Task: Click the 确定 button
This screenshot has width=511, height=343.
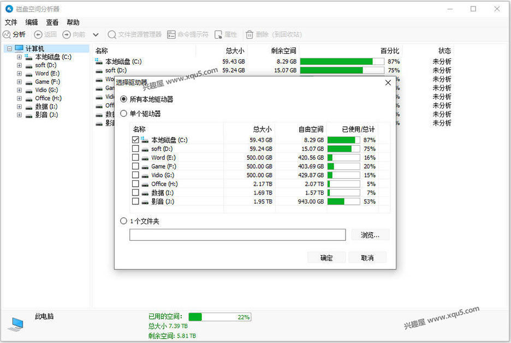Action: pos(326,257)
